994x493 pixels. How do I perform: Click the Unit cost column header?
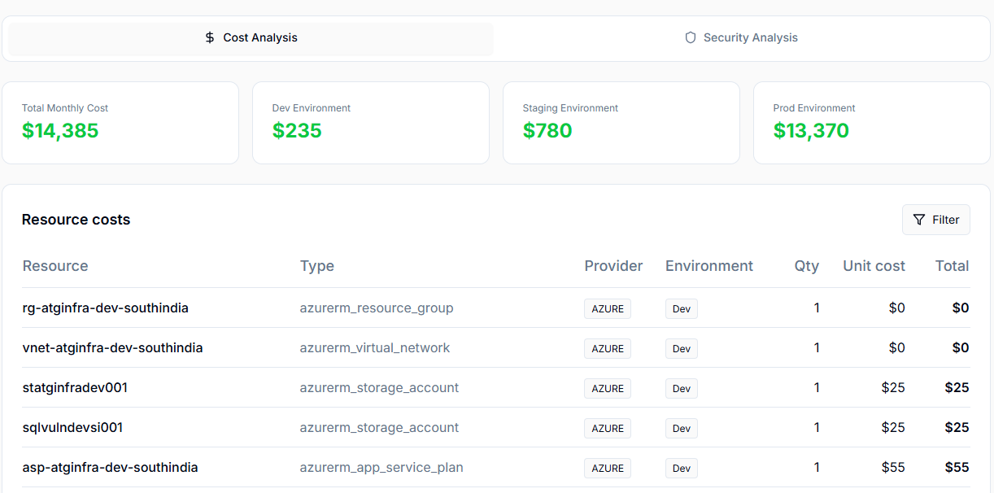(874, 265)
